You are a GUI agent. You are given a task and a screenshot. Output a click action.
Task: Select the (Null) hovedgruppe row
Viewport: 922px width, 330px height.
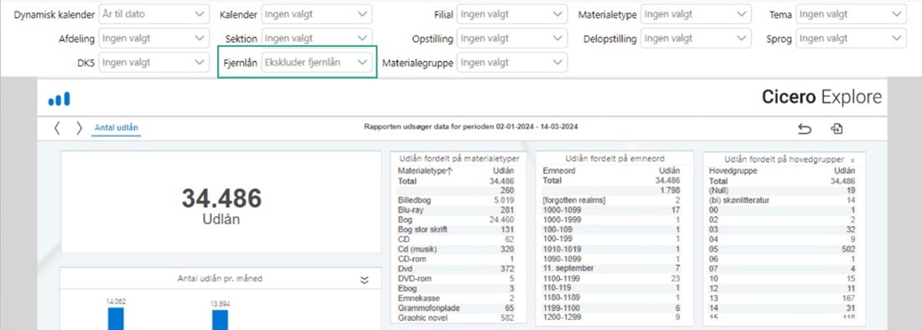782,190
